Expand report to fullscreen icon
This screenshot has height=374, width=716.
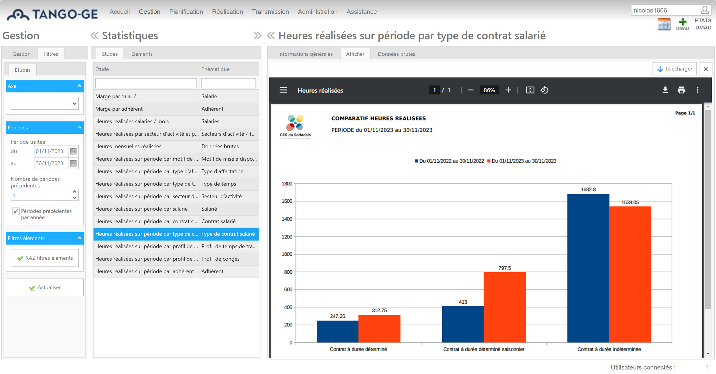(x=705, y=69)
